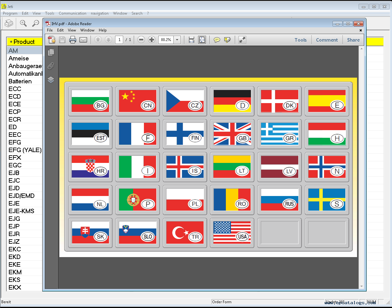The width and height of the screenshot is (392, 308).
Task: Open the attachments paperclip panel
Action: tap(51, 66)
